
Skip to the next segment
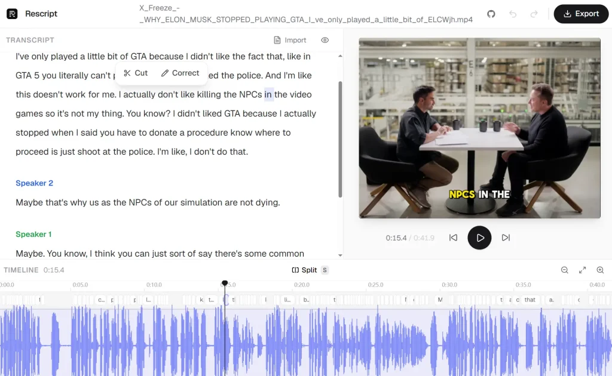click(506, 238)
